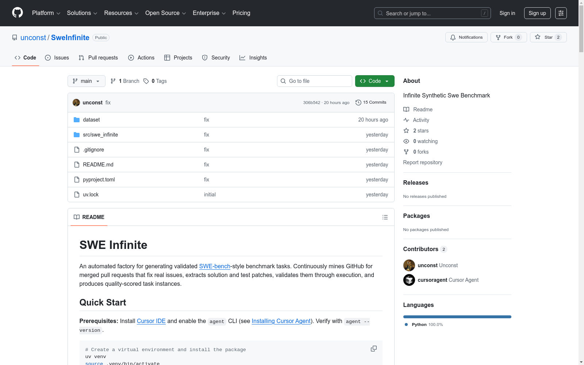This screenshot has width=584, height=365.
Task: Open the Pull requests tab
Action: point(98,58)
